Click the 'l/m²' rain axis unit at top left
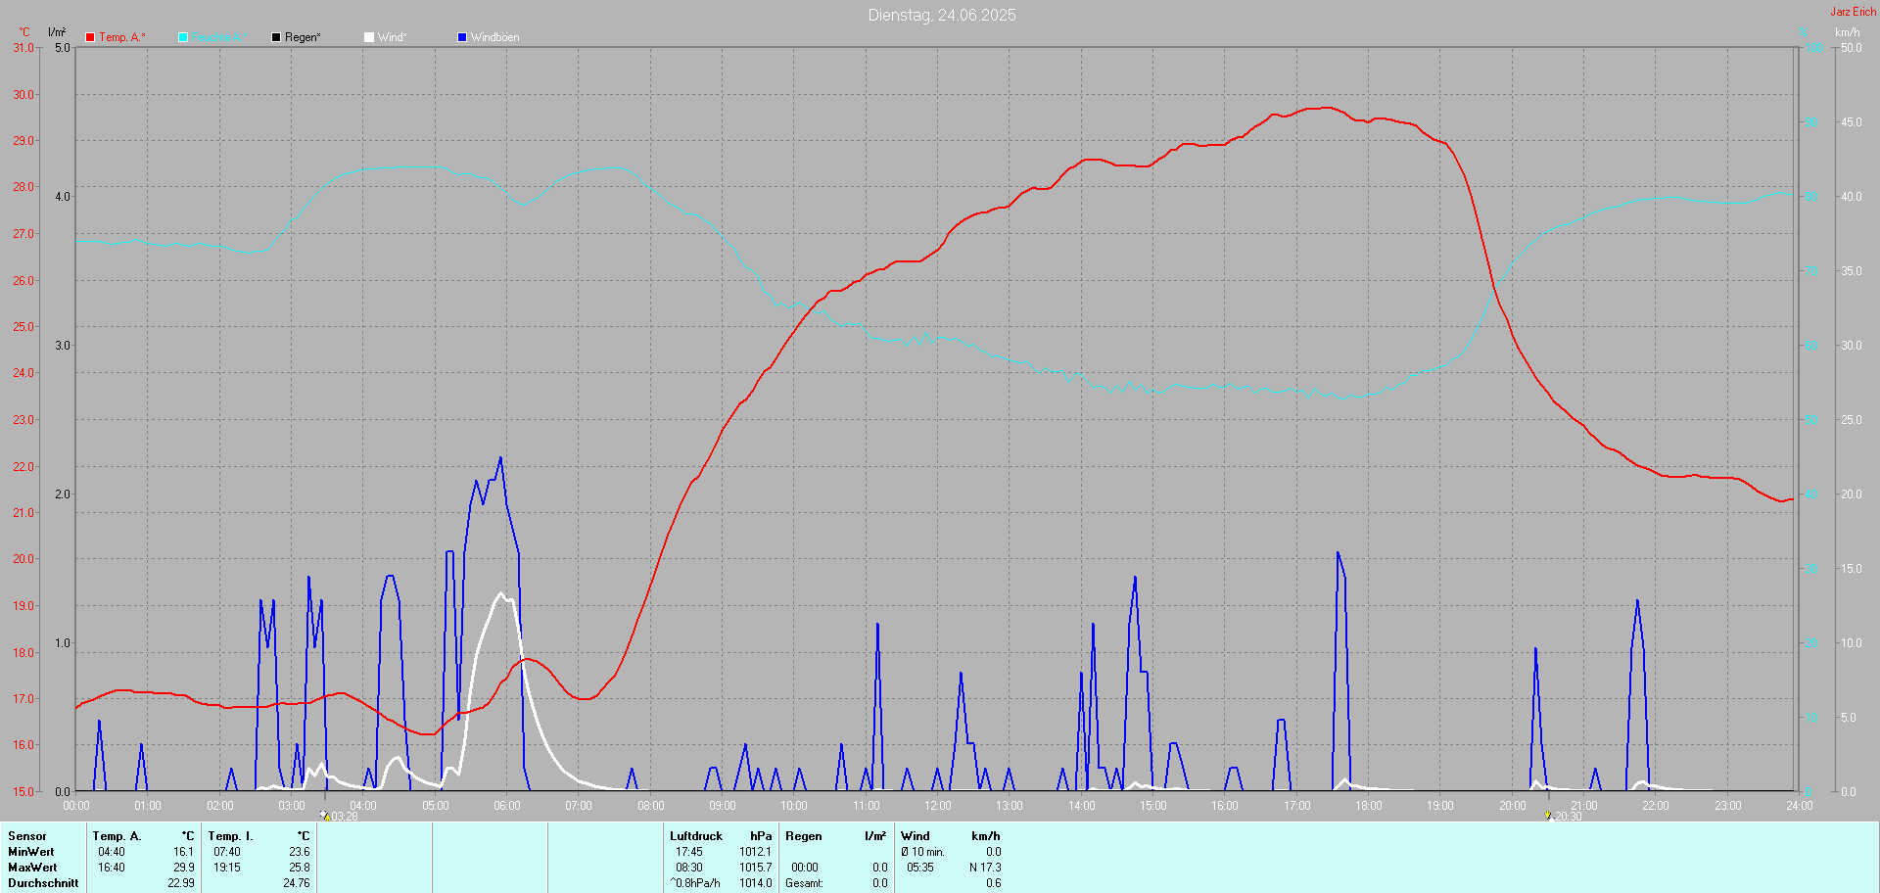 (57, 32)
